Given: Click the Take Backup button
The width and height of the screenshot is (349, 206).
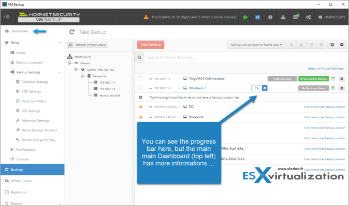Looking at the screenshot, I should 151,45.
